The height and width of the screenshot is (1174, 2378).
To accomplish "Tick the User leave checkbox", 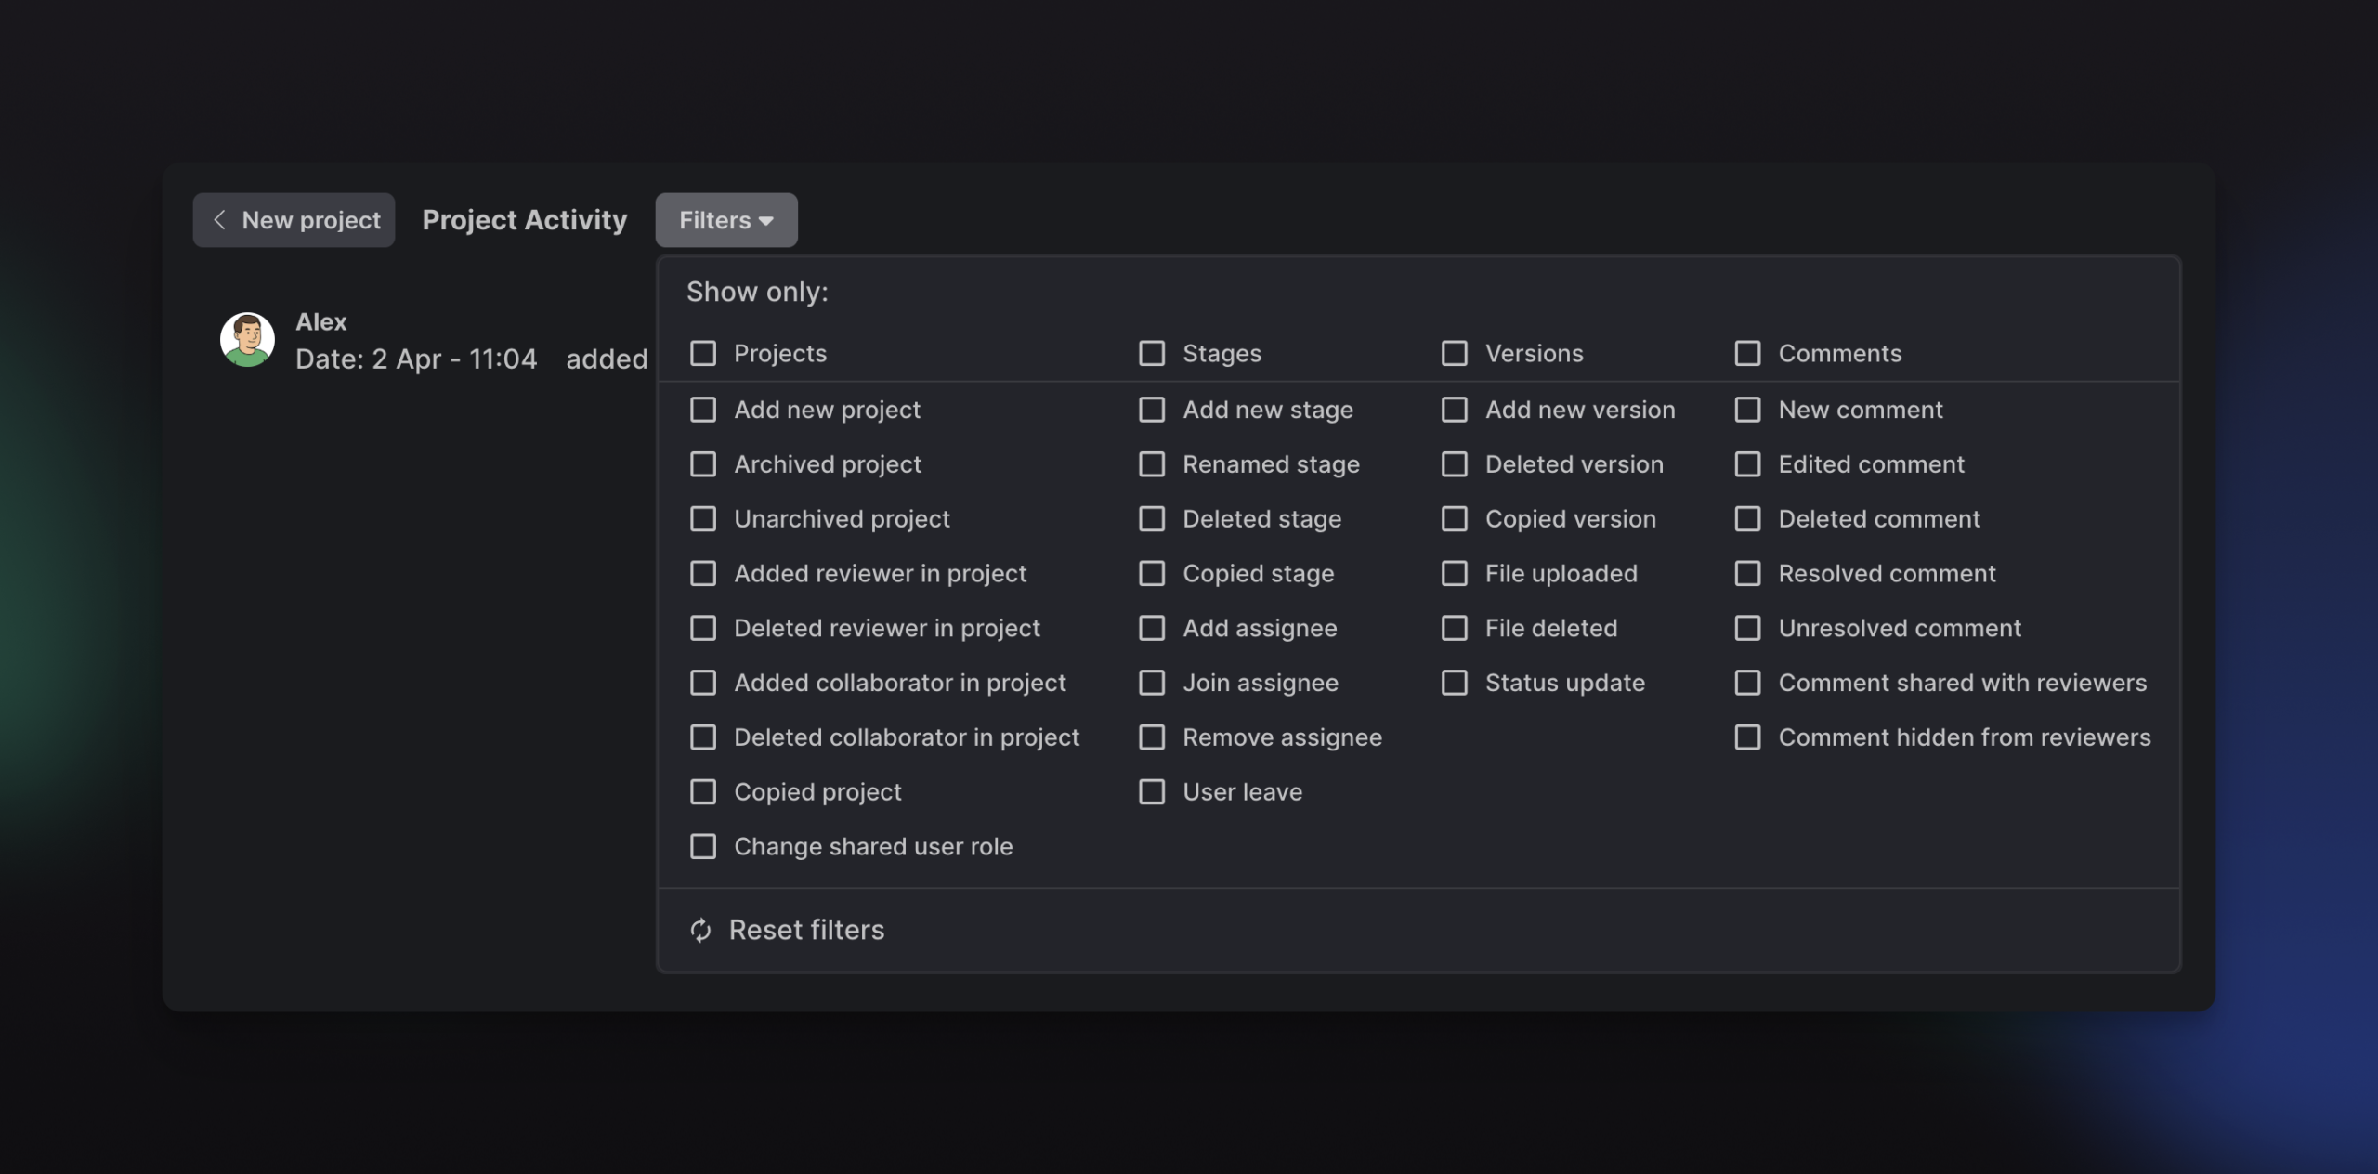I will coord(1152,792).
